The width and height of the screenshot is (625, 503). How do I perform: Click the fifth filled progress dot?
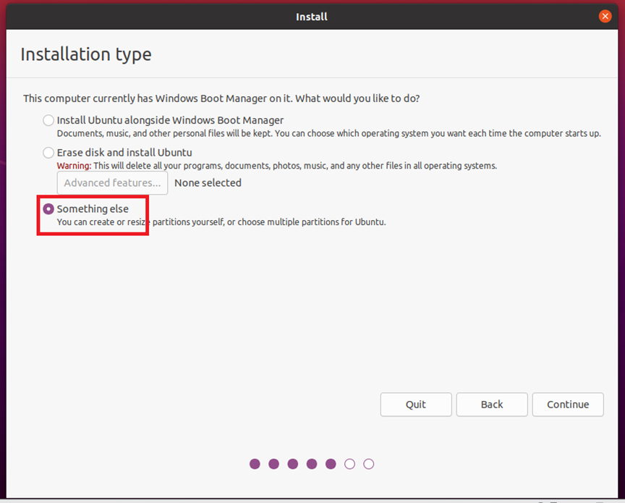(331, 464)
